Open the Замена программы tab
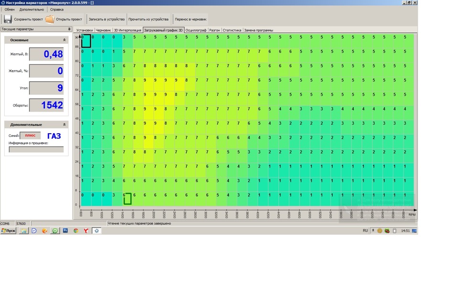459x304 pixels. click(259, 30)
